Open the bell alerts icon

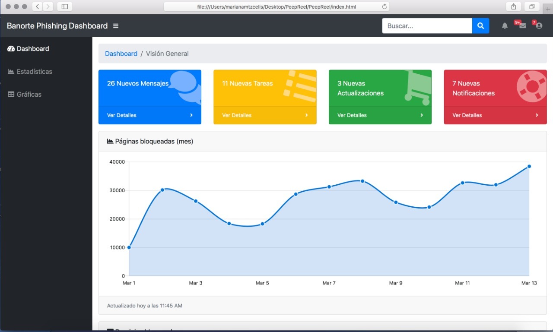coord(505,26)
